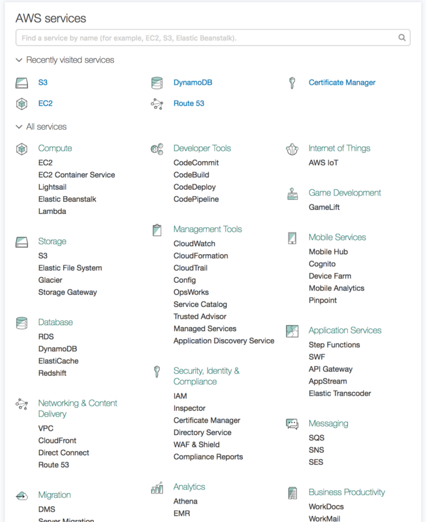Open Cognito under Mobile Services
This screenshot has height=522, width=426.
[322, 264]
